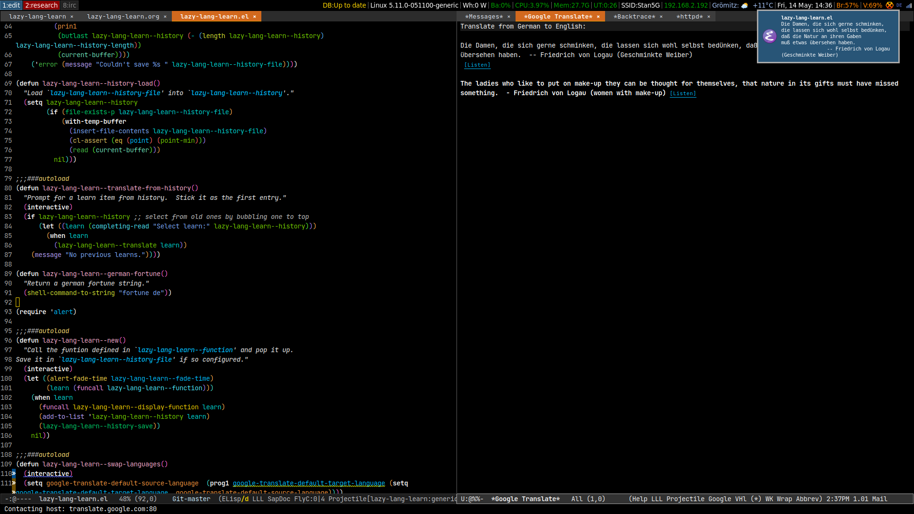This screenshot has height=514, width=914.
Task: Close the *Messages* tab
Action: coord(509,17)
